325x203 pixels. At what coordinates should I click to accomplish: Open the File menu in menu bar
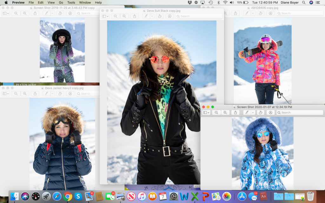tap(31, 3)
